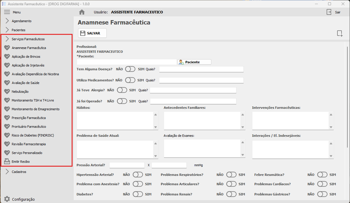350x203 pixels.
Task: Open Nebulização menu item
Action: coord(20,91)
